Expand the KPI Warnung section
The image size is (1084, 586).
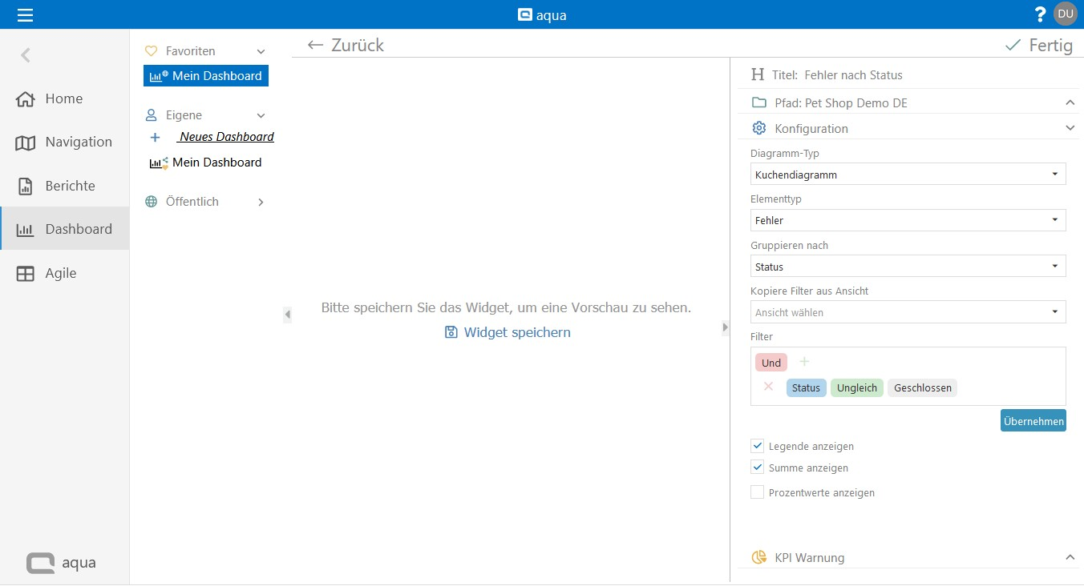point(1069,557)
